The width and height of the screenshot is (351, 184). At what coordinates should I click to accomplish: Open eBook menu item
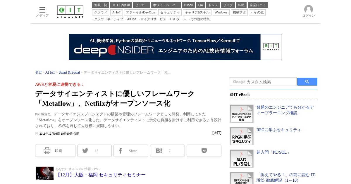(188, 5)
